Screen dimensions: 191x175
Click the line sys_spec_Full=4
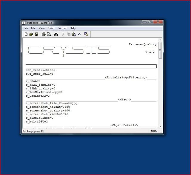(x=39, y=74)
